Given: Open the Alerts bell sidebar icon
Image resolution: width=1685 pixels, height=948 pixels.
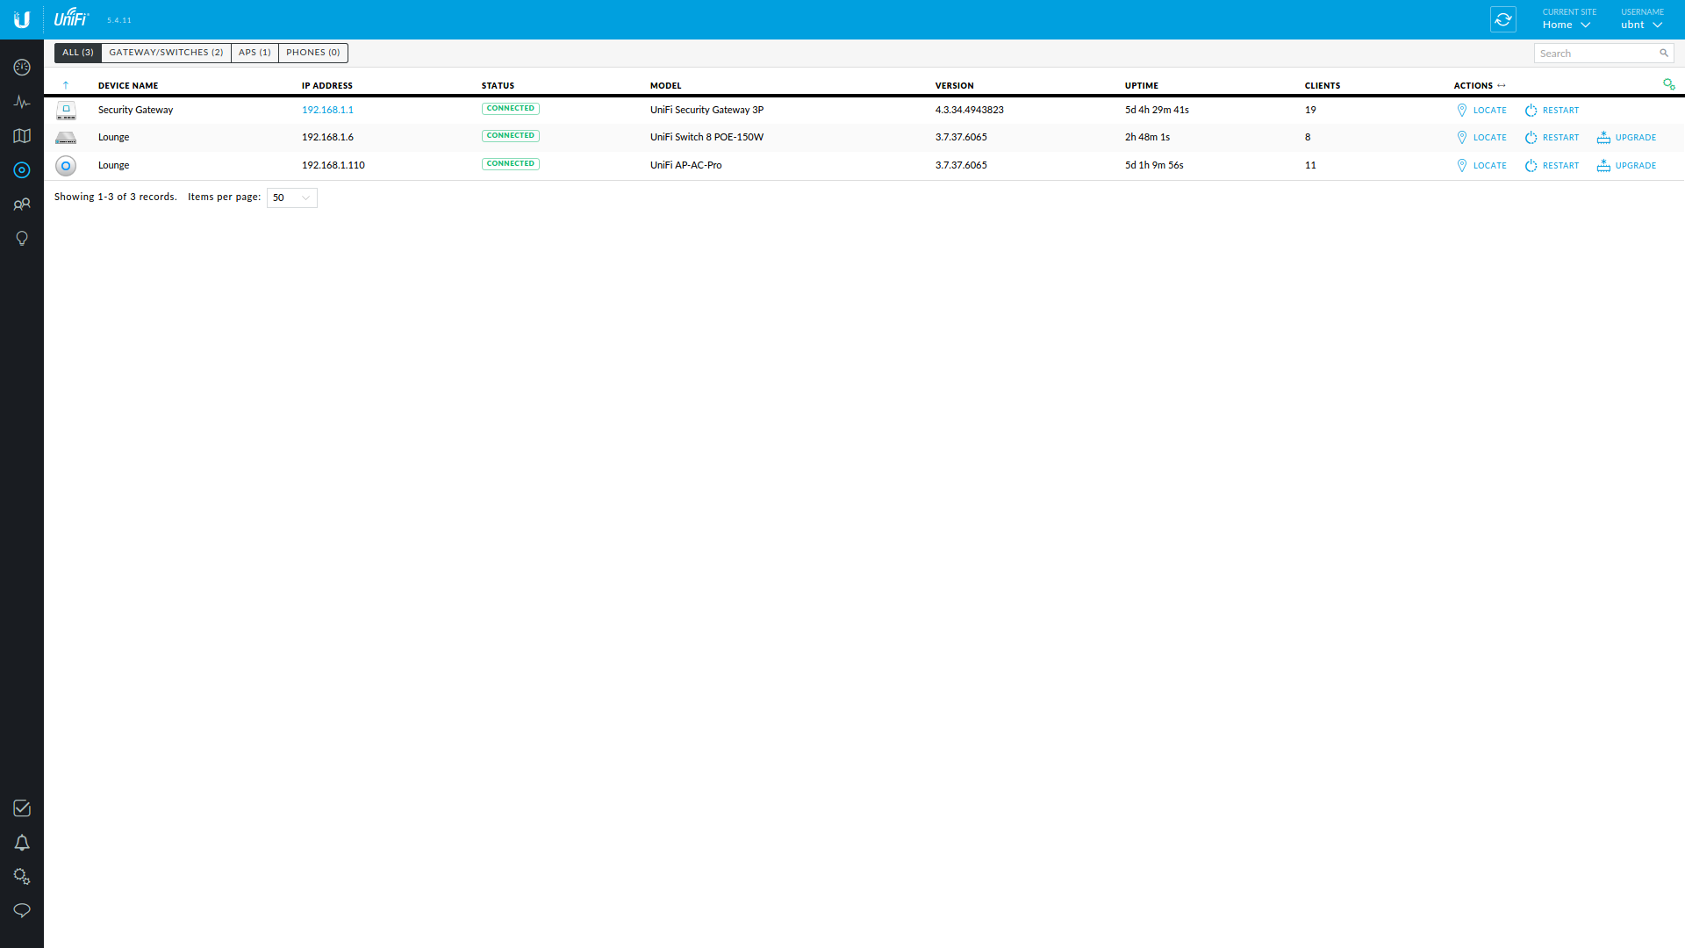Looking at the screenshot, I should coord(22,843).
